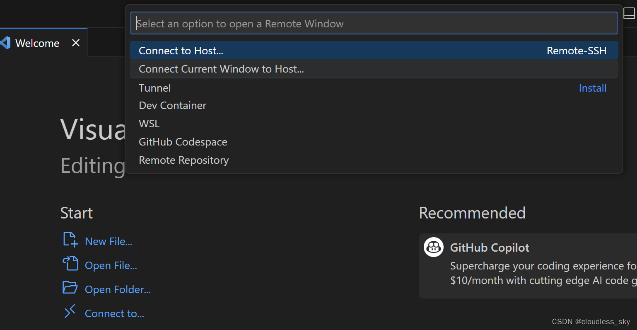
Task: Select the Welcome tab
Action: [x=43, y=43]
